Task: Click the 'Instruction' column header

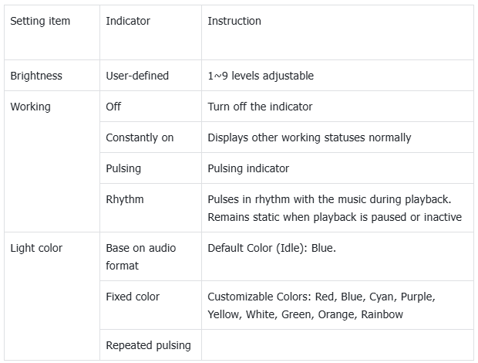Action: tap(234, 21)
